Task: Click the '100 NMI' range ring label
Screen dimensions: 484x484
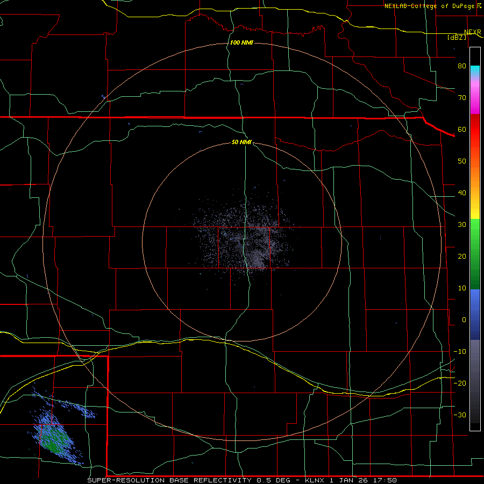Action: coord(241,42)
